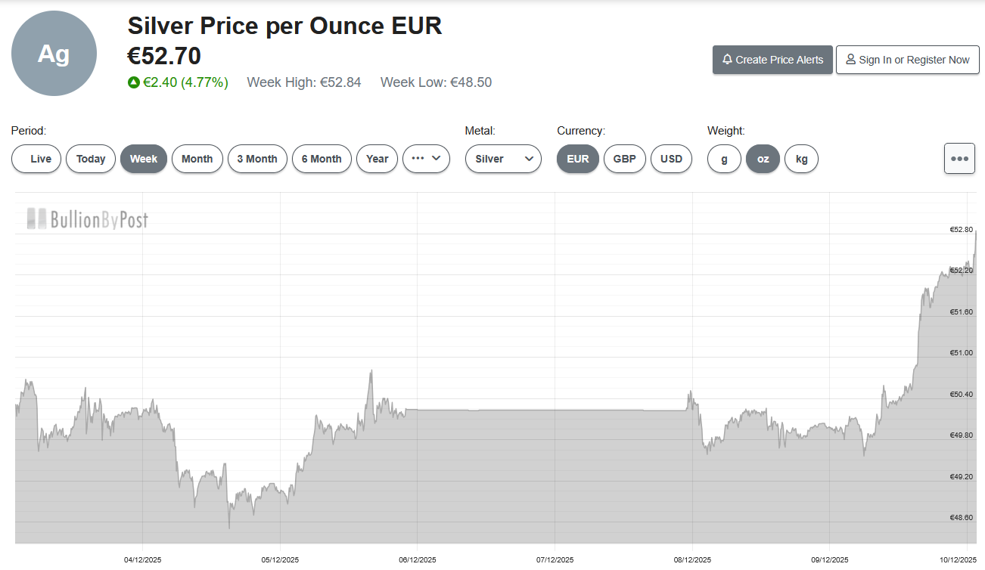Set weight to grams (g)
Viewport: 985px width, 570px height.
[724, 159]
